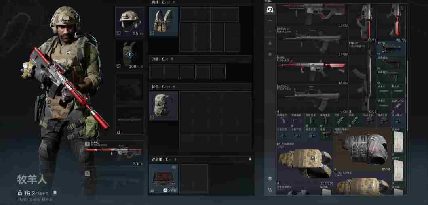Click the bottom-most stash sidebar icon
The image size is (428, 205).
(x=270, y=189)
